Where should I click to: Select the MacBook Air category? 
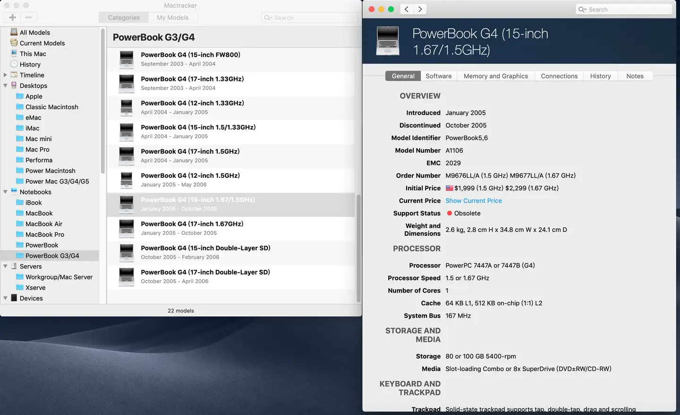tap(44, 224)
